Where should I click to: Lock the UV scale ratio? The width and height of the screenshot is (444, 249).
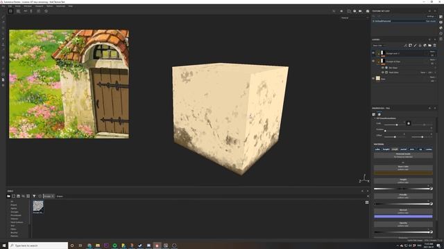click(409, 123)
